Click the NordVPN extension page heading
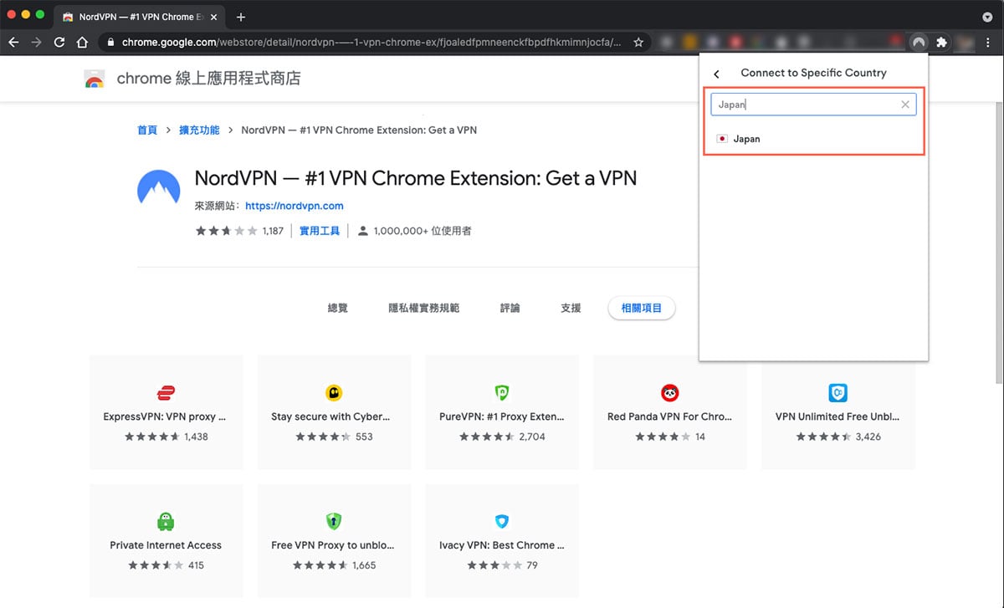The height and width of the screenshot is (608, 1004). pyautogui.click(x=416, y=178)
